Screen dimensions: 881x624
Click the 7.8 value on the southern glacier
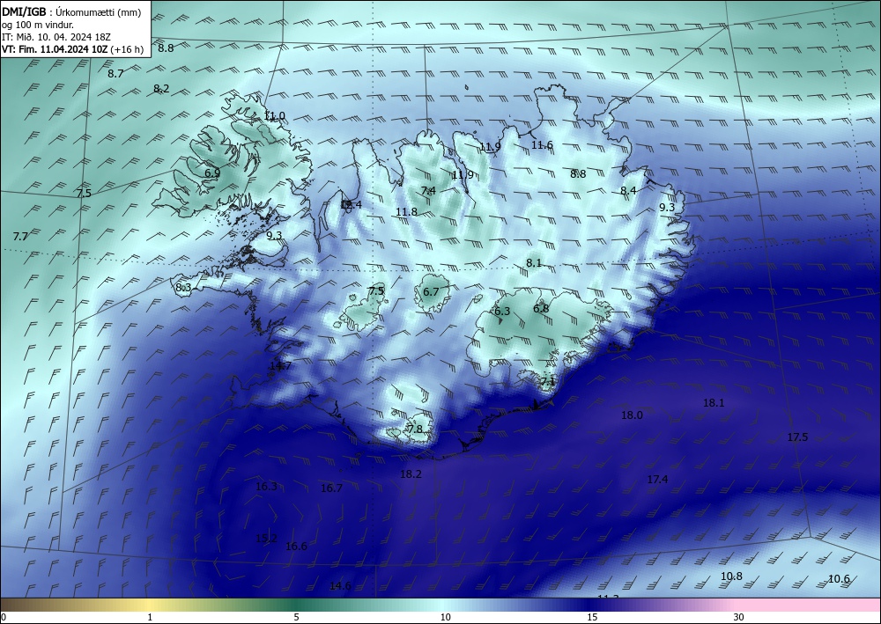415,429
